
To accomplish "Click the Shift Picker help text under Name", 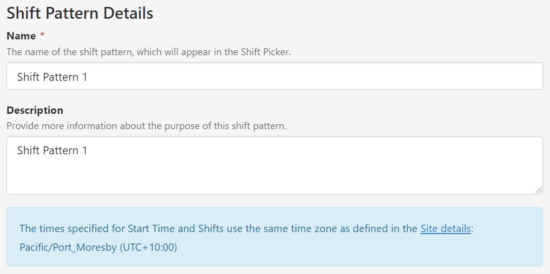I will click(x=148, y=52).
